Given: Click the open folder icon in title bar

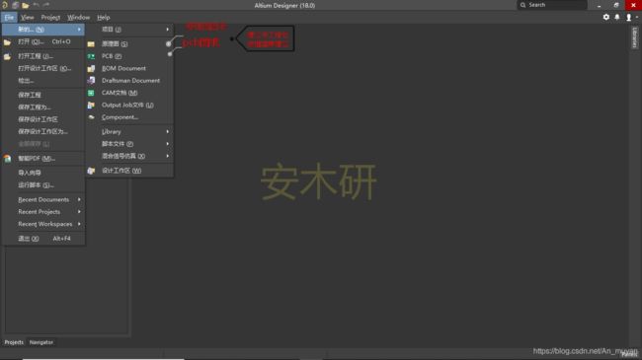Looking at the screenshot, I should pos(26,5).
